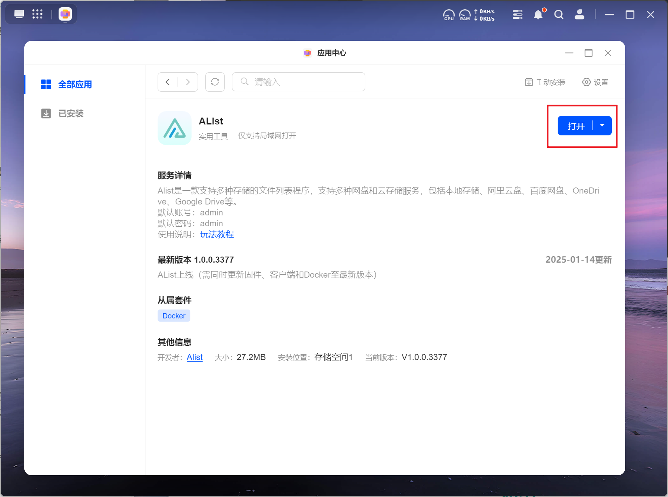Navigate back with the left arrow
This screenshot has width=668, height=497.
168,82
